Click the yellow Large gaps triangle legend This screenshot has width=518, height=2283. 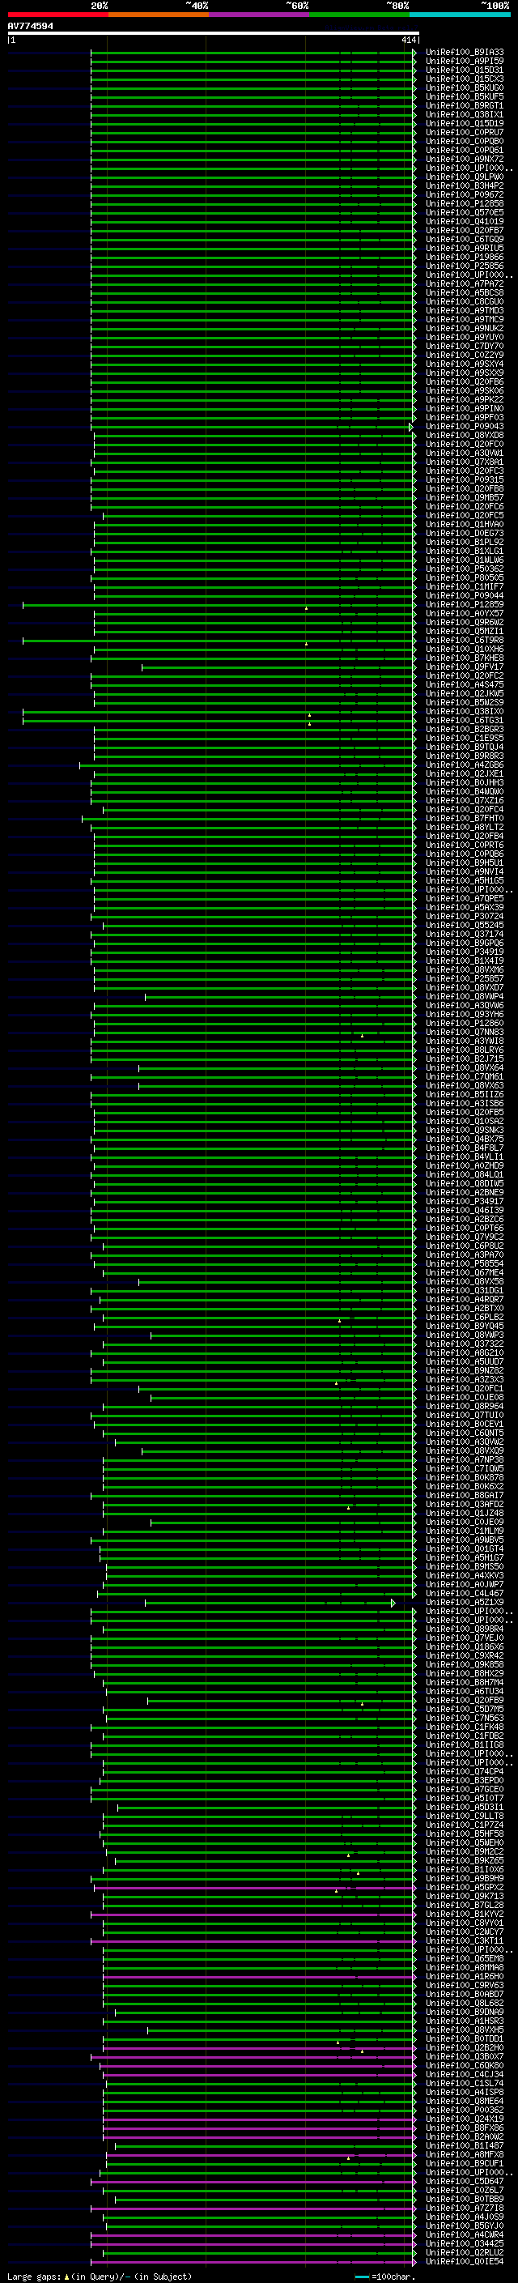coord(66,2276)
